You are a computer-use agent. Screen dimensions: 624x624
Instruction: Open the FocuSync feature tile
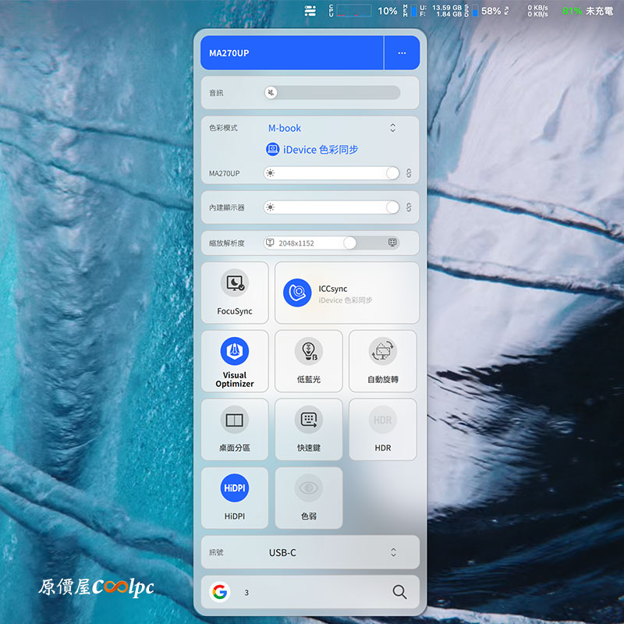coord(235,292)
